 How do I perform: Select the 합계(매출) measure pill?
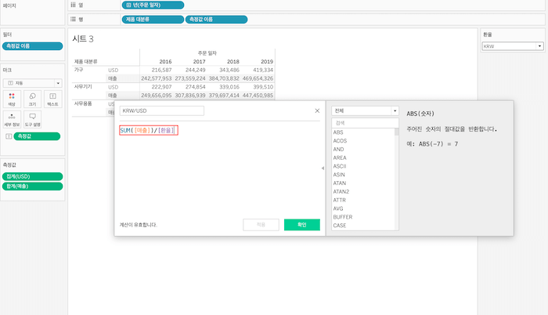point(33,186)
